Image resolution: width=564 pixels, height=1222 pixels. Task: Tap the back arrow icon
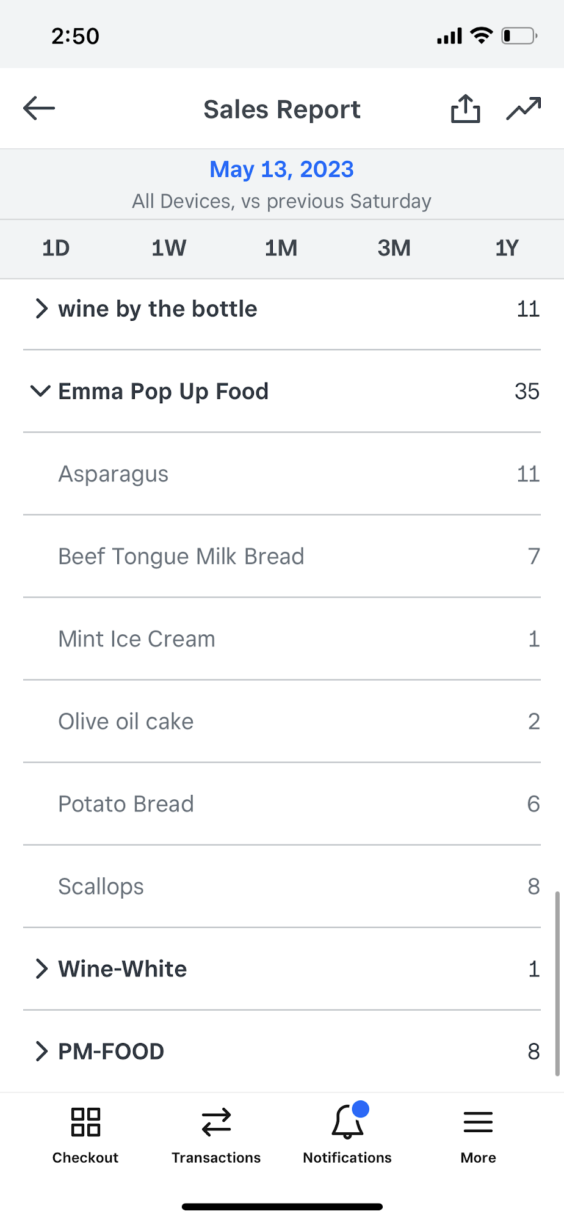tap(39, 109)
